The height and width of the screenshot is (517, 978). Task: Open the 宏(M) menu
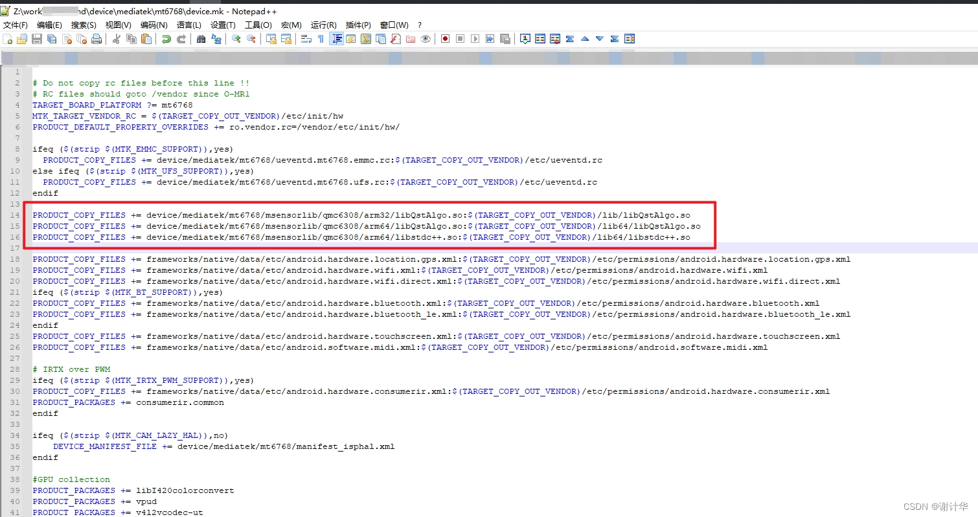click(x=291, y=25)
